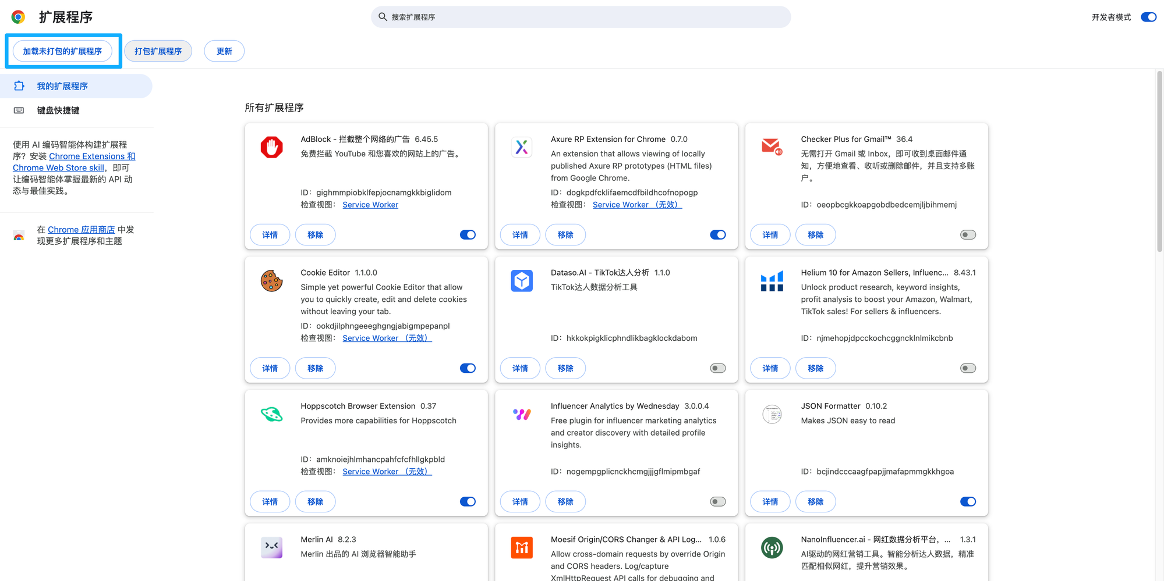Remove JSON Formatter via 移除 button
This screenshot has width=1164, height=581.
(x=816, y=501)
